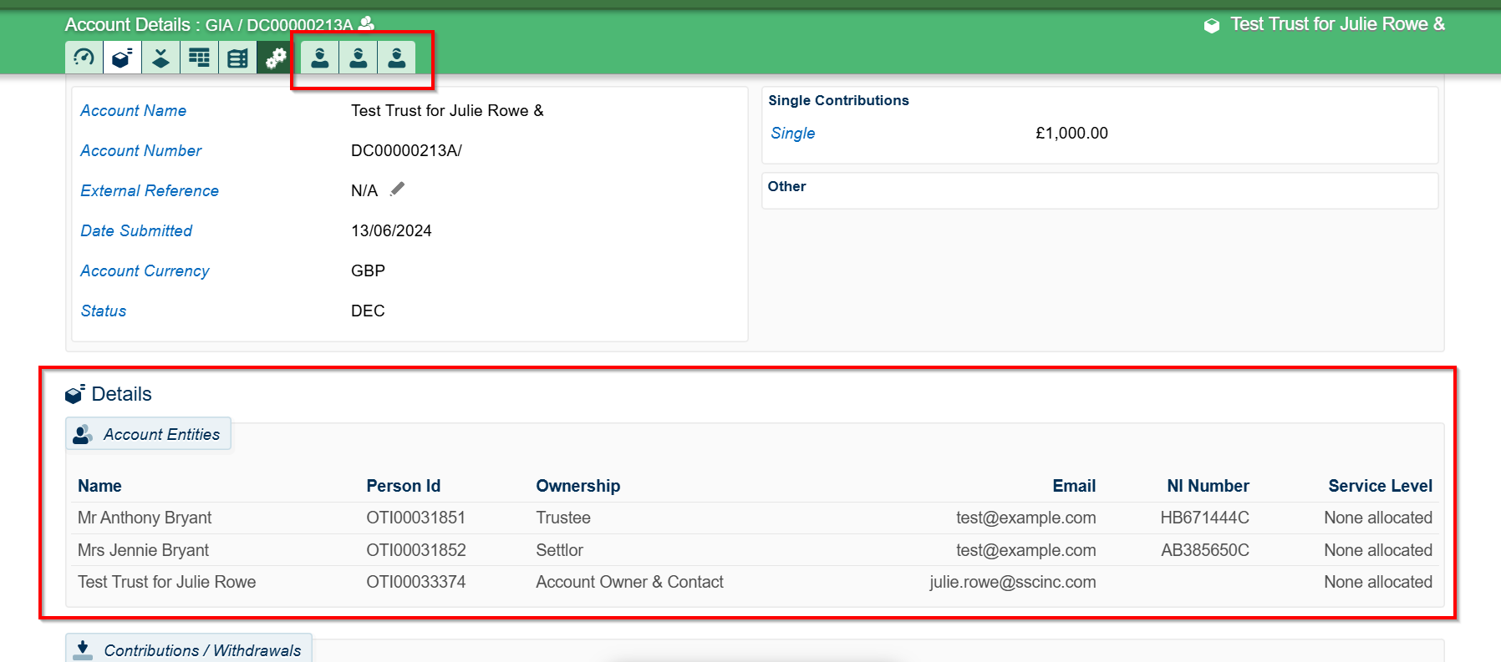The height and width of the screenshot is (662, 1501).
Task: Select the account number DC00000213A/ value
Action: click(x=406, y=151)
